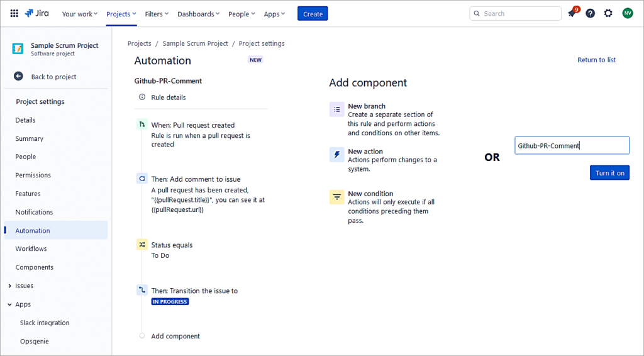Select the New action lightning icon
Image resolution: width=644 pixels, height=356 pixels.
[x=336, y=155]
